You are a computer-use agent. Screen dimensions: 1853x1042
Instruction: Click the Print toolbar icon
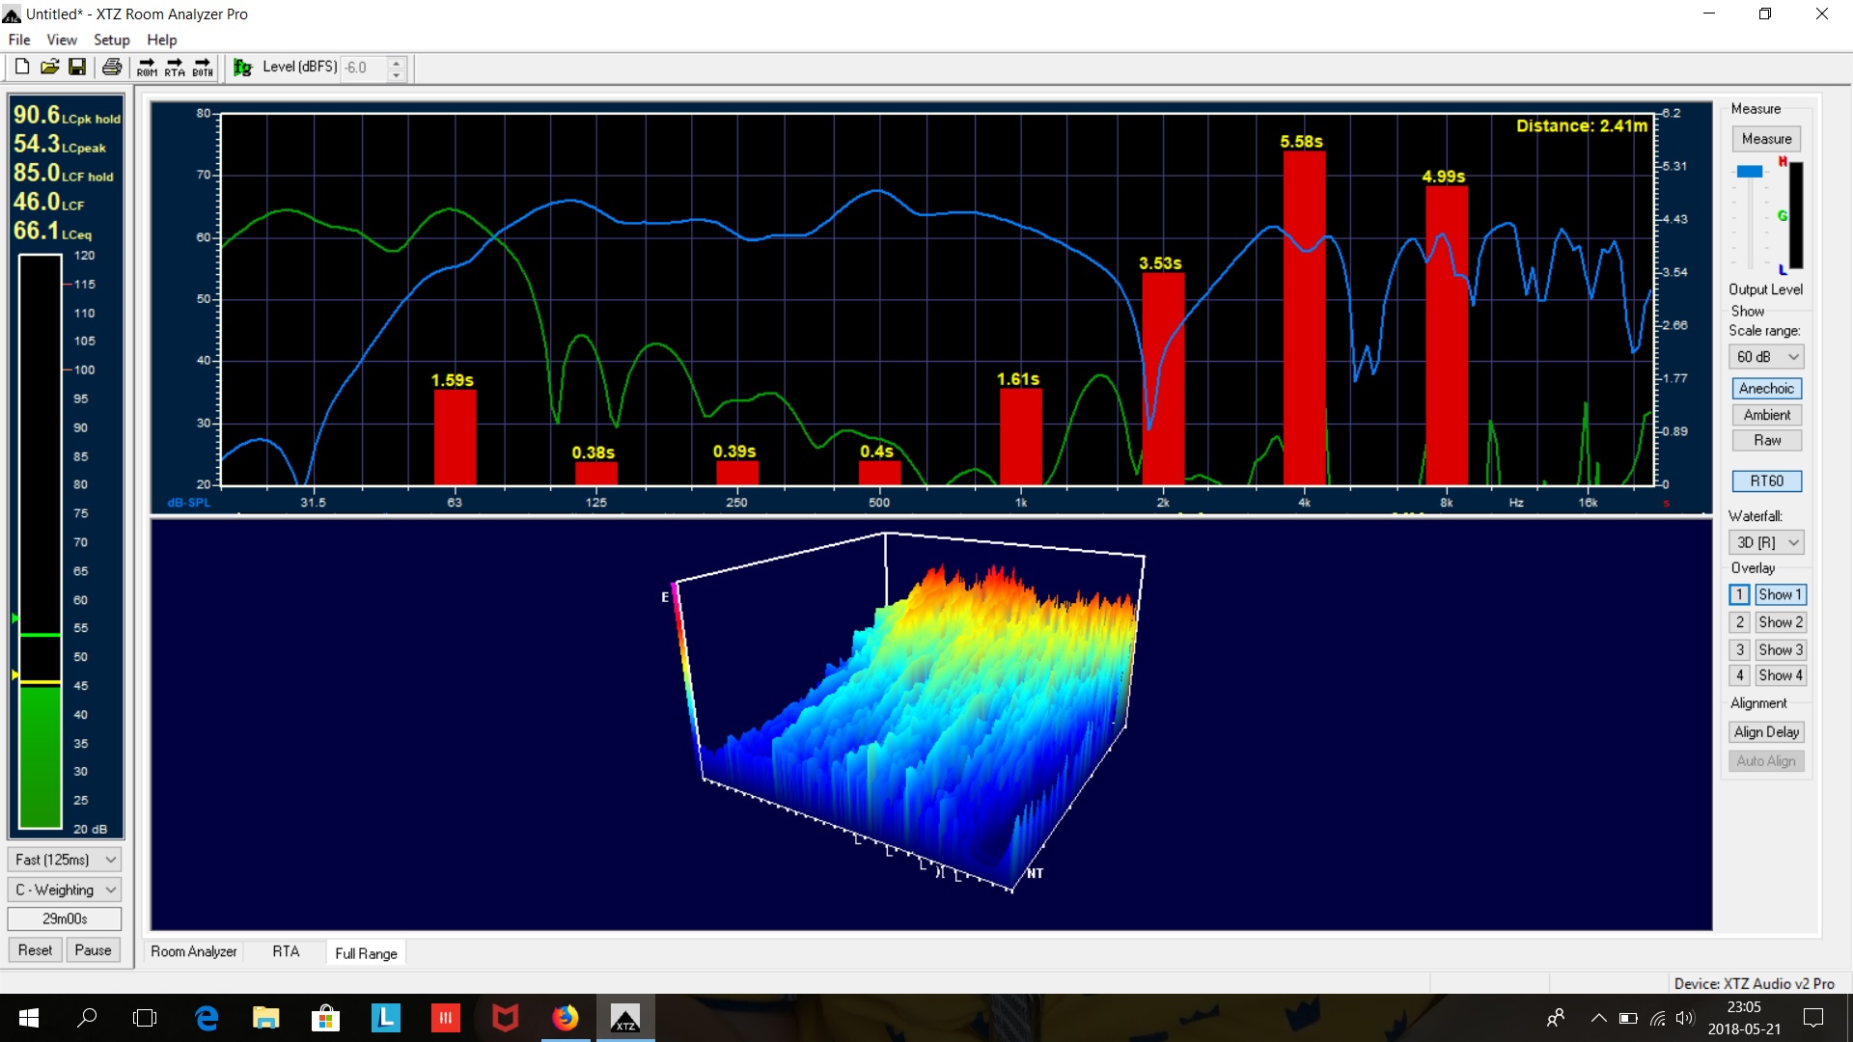(x=112, y=67)
